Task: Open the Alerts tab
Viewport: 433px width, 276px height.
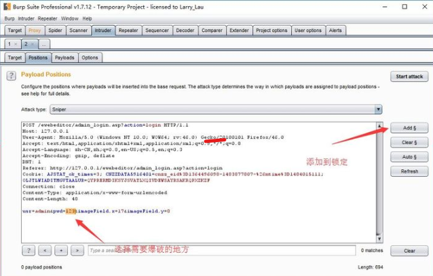Action: (x=335, y=31)
